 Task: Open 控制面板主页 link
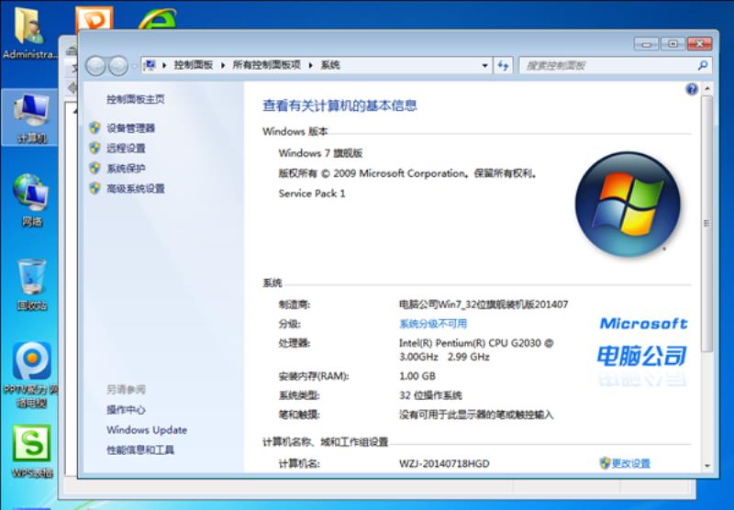point(135,99)
